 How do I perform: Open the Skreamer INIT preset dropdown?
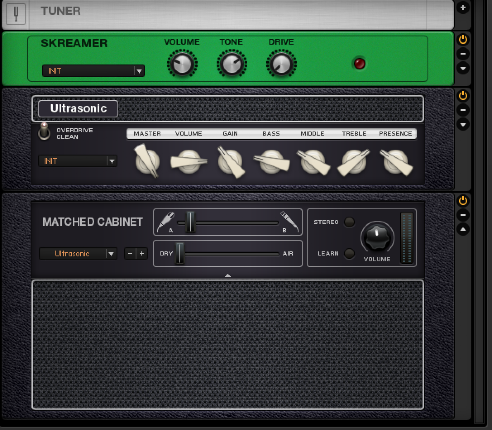coord(93,71)
